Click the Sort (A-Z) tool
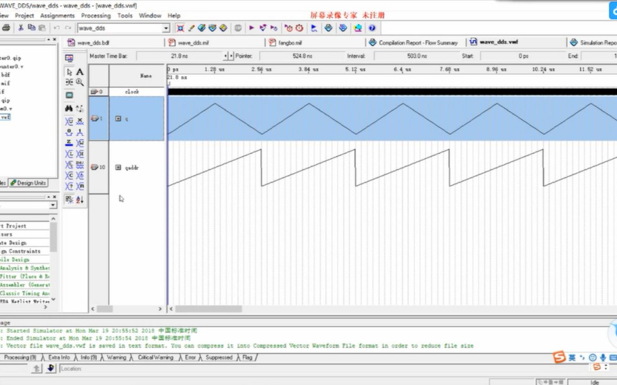The width and height of the screenshot is (617, 385). point(80,199)
